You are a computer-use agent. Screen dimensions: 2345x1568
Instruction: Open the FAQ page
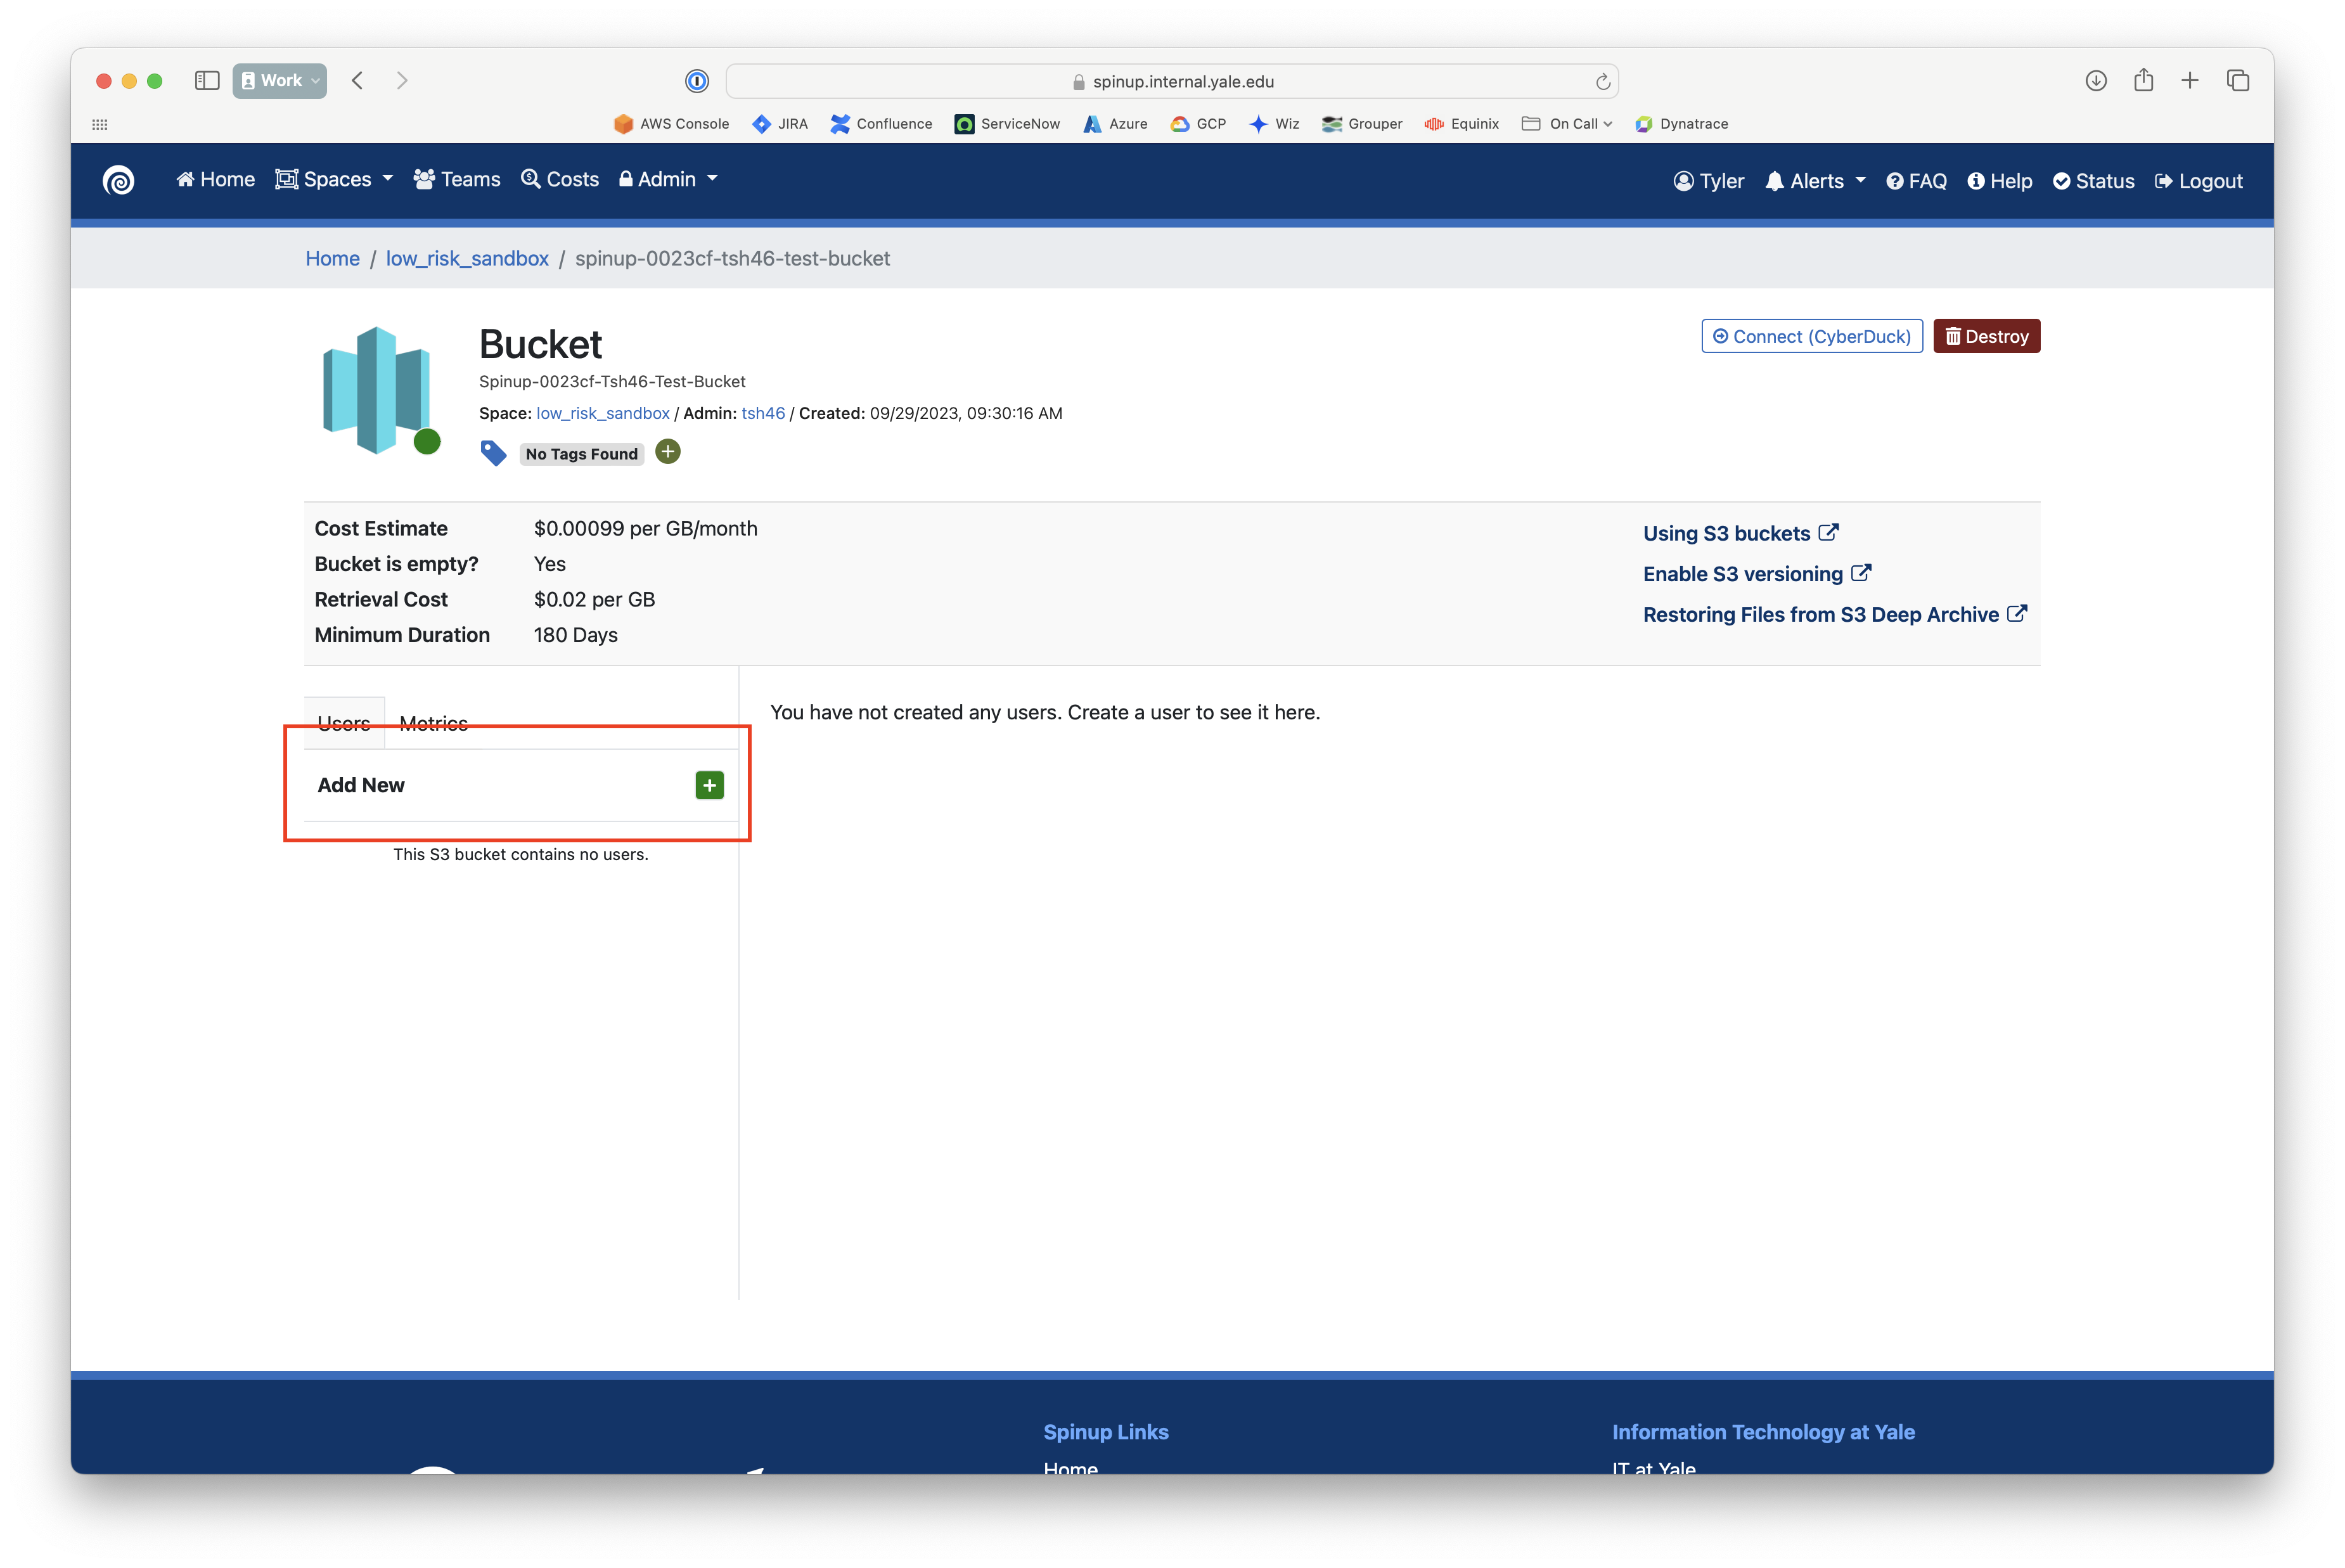tap(1916, 181)
